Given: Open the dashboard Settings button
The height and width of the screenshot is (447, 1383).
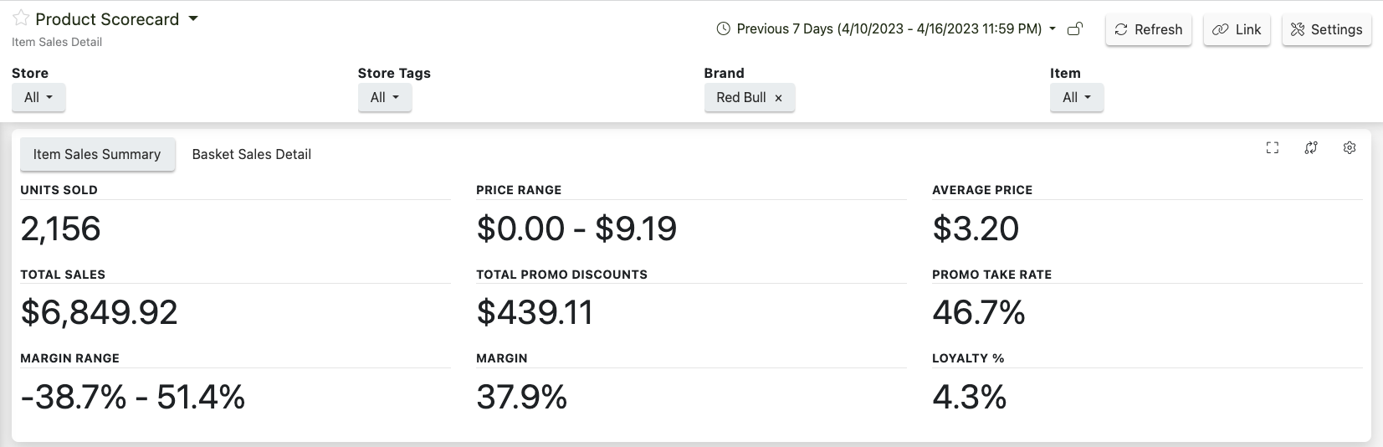Looking at the screenshot, I should click(1326, 29).
